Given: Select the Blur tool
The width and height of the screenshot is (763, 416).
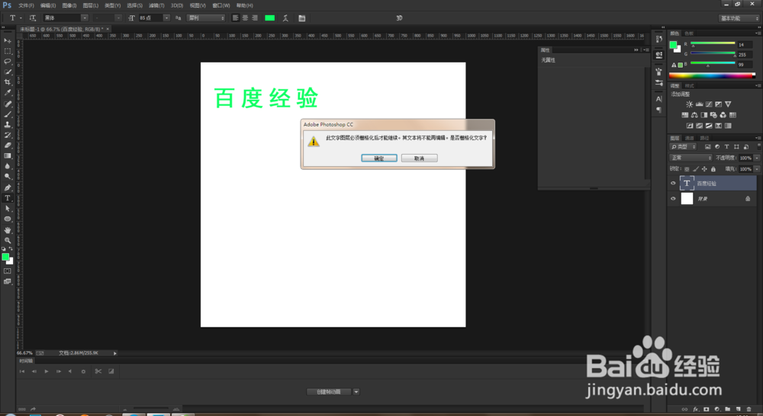Looking at the screenshot, I should (x=8, y=166).
